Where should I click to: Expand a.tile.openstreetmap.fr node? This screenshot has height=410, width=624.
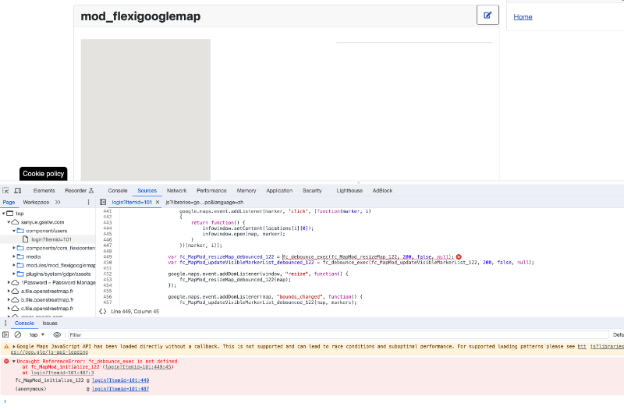pos(9,291)
